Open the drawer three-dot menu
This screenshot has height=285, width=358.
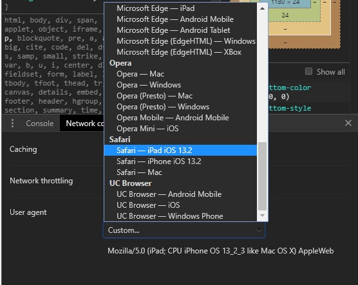point(13,124)
